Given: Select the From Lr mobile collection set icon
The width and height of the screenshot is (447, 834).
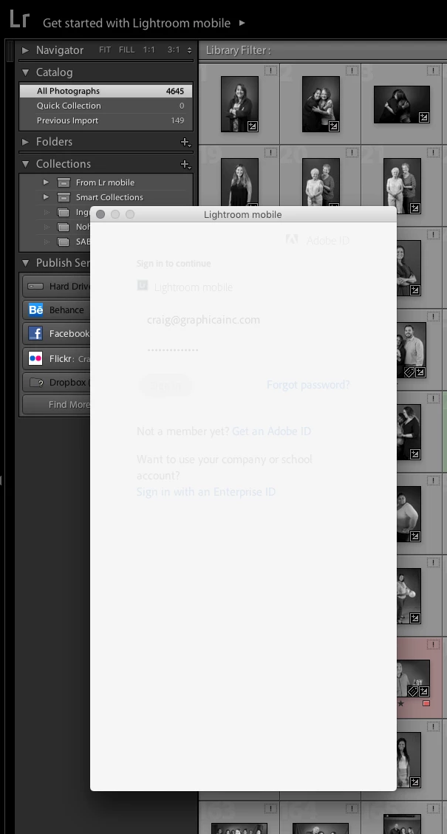Looking at the screenshot, I should [x=64, y=182].
